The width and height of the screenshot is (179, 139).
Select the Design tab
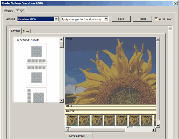[20, 10]
